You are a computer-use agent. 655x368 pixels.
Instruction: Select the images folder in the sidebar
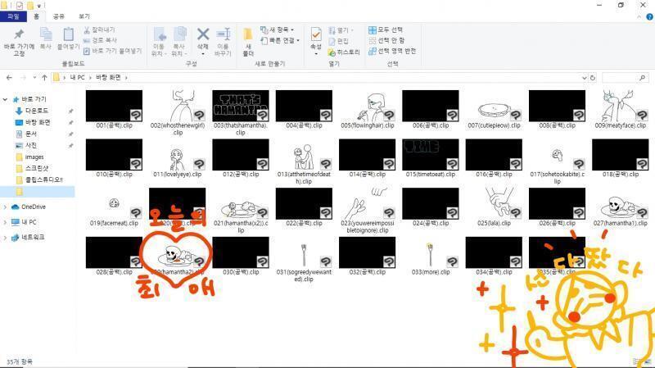[34, 157]
